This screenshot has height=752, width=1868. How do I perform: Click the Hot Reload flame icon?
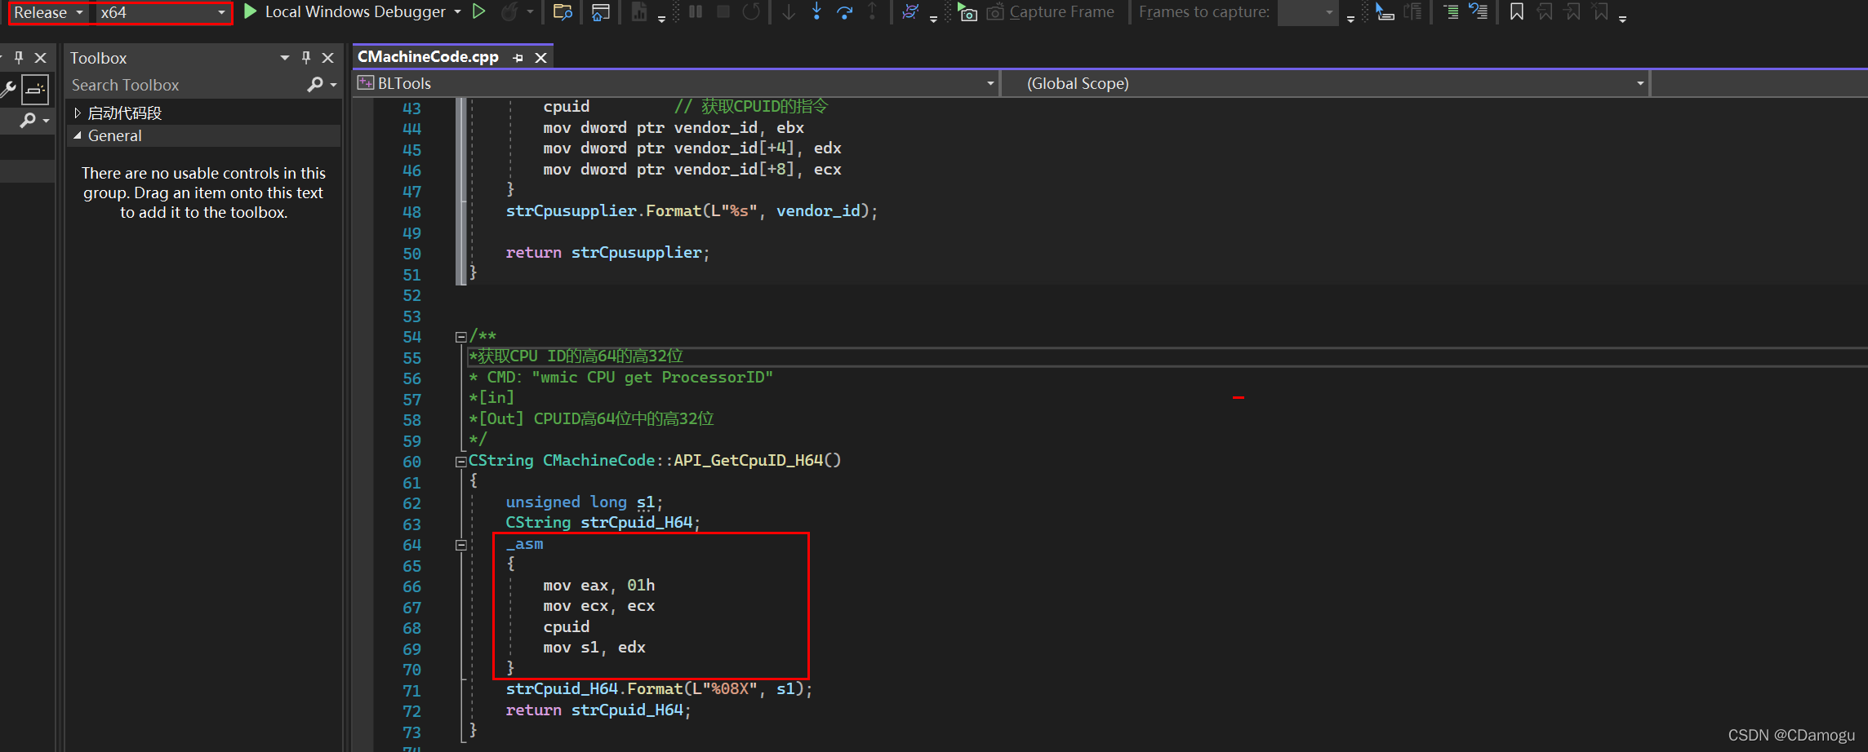pyautogui.click(x=509, y=11)
